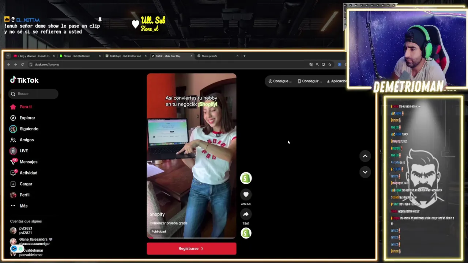Click the Registrarse button
Screen dimensions: 468x263
(191, 248)
